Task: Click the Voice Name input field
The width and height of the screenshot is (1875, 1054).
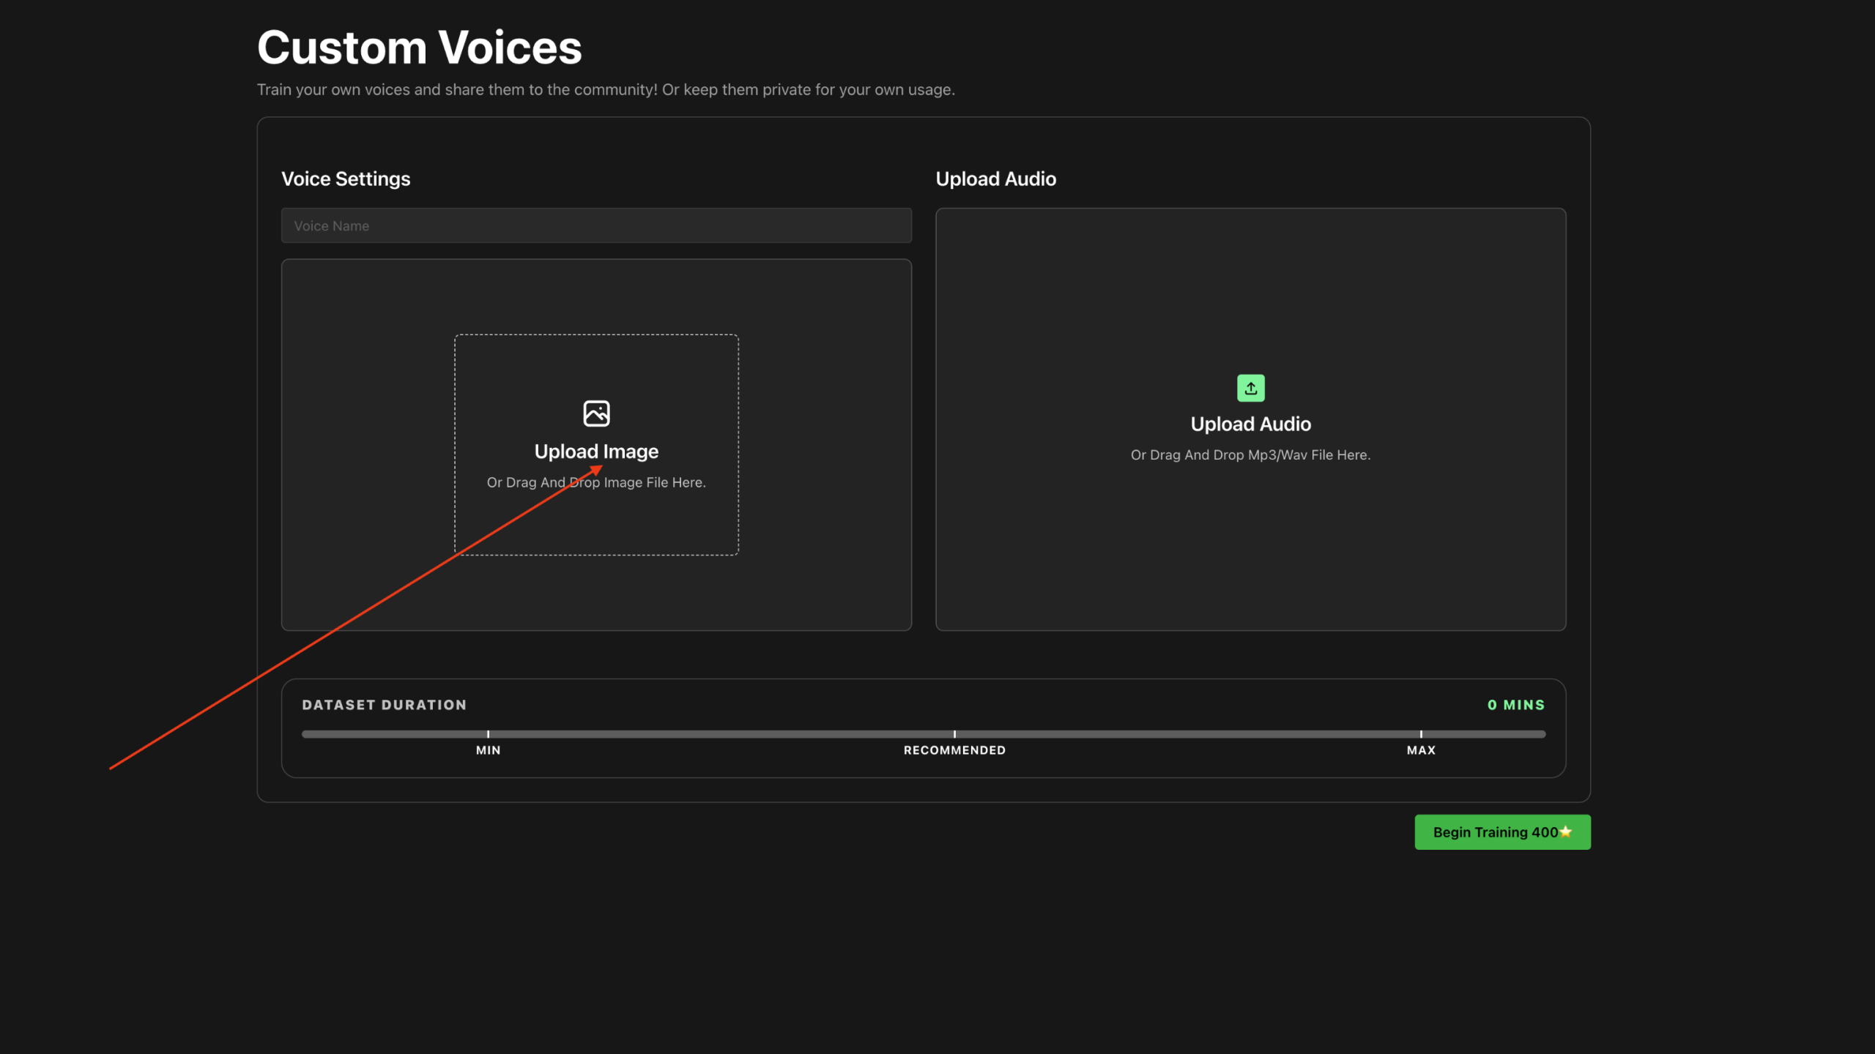Action: tap(596, 225)
